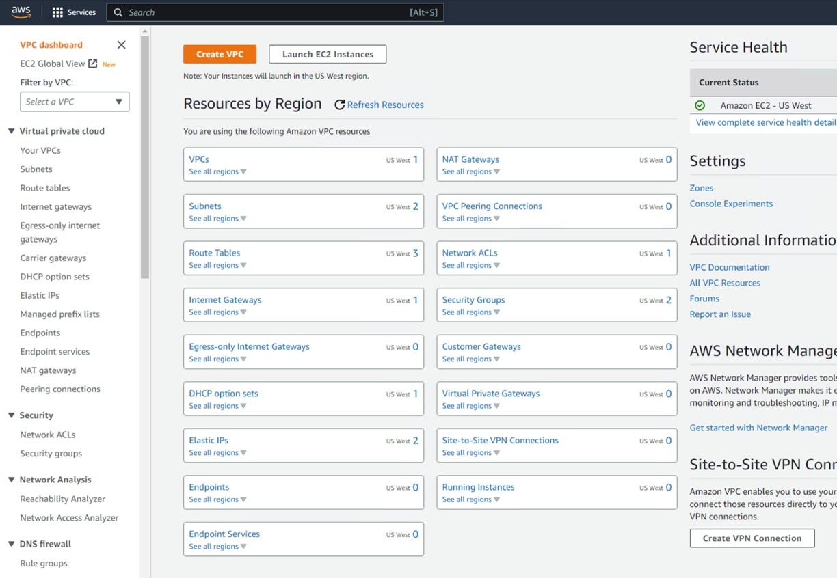837x578 pixels.
Task: Open Peering connections in sidebar
Action: click(x=60, y=389)
